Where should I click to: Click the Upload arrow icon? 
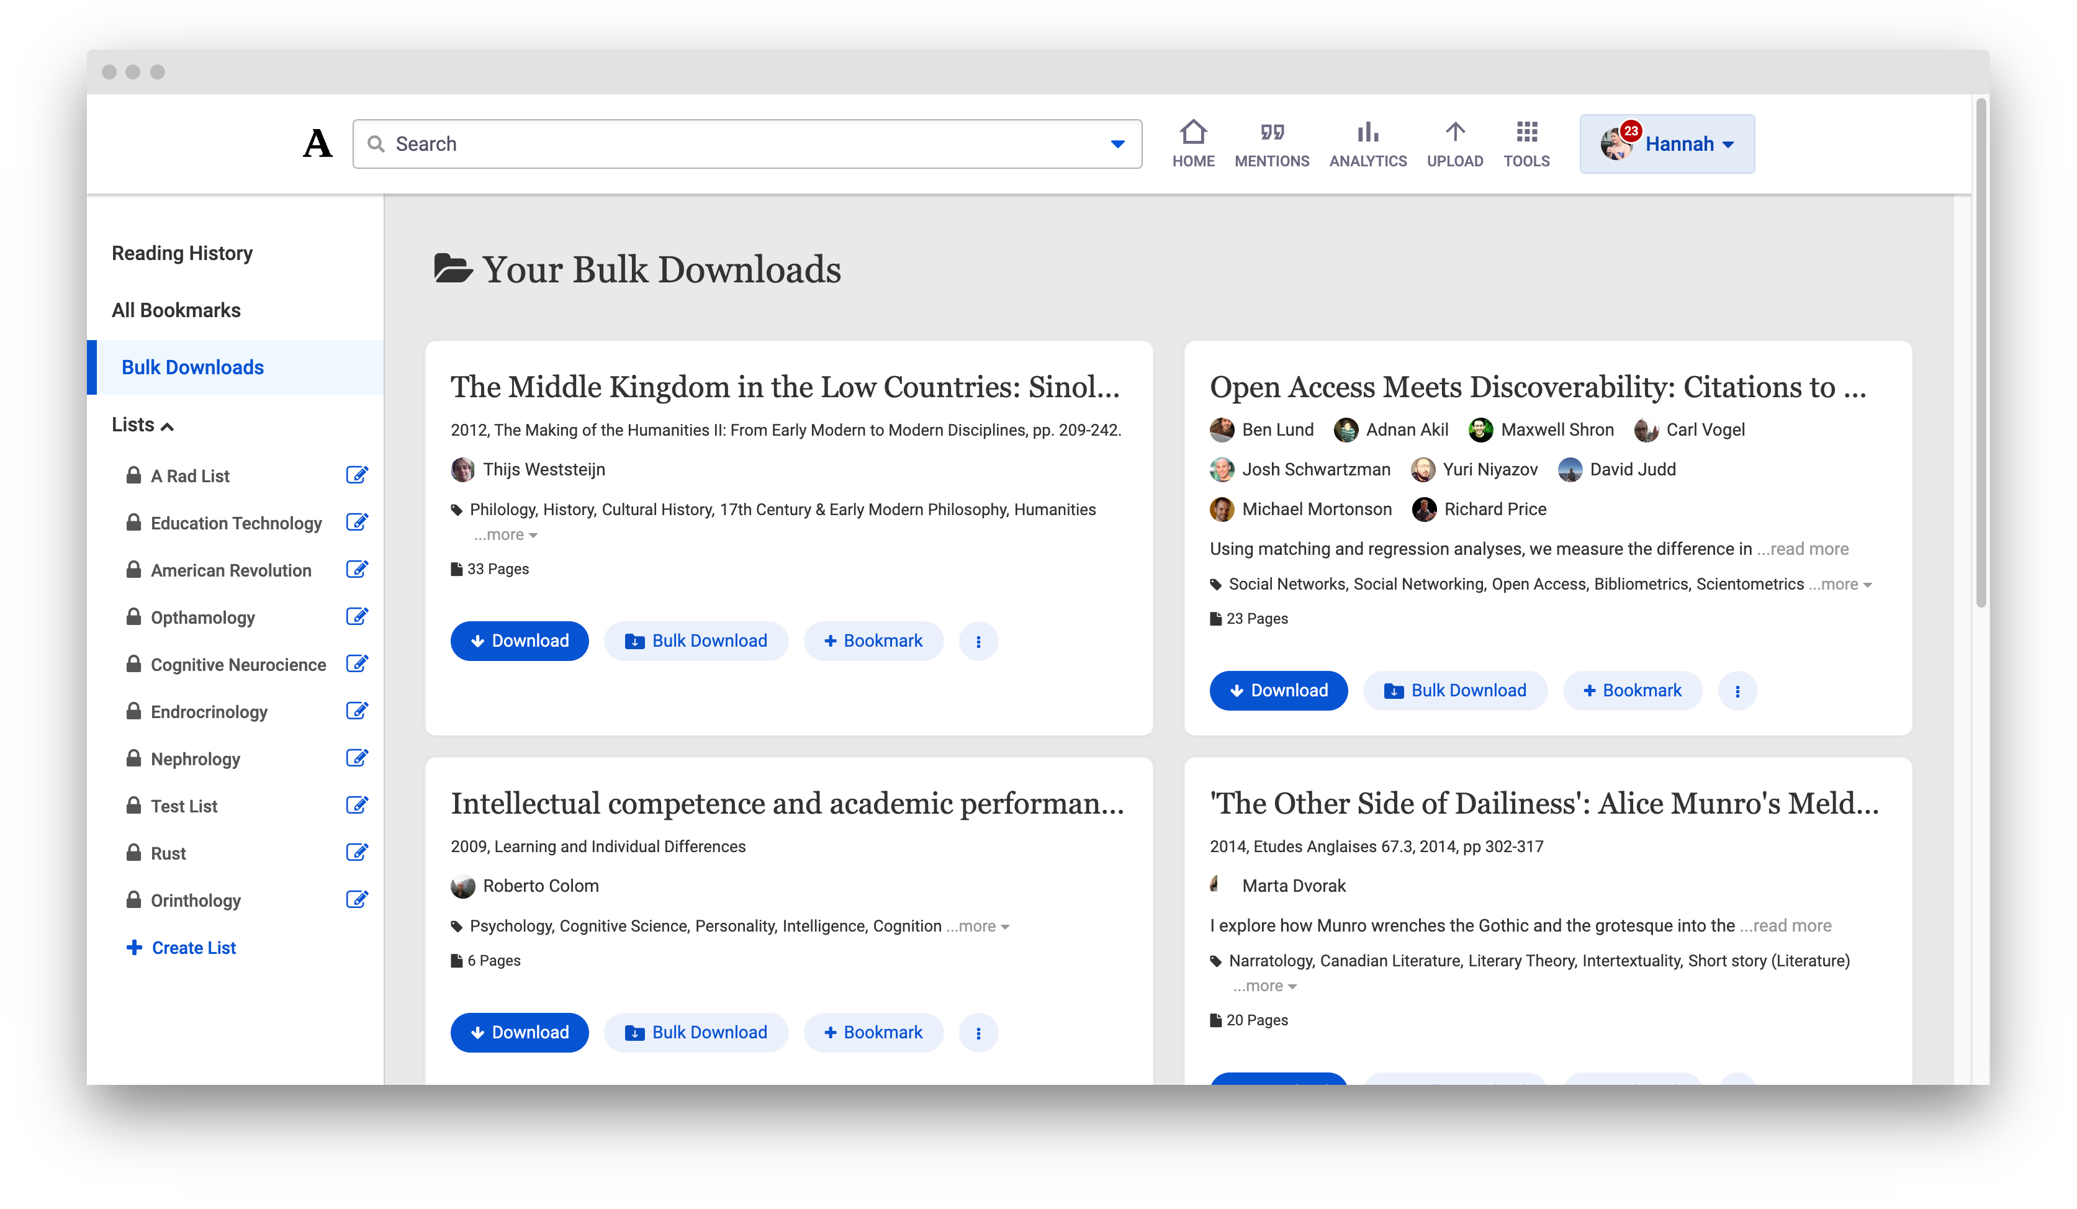tap(1455, 132)
